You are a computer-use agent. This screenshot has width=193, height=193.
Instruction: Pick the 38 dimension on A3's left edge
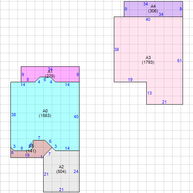point(117,49)
